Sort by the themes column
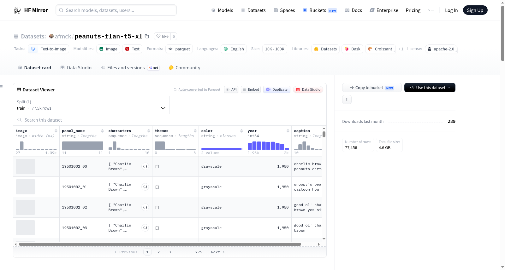 click(x=195, y=131)
